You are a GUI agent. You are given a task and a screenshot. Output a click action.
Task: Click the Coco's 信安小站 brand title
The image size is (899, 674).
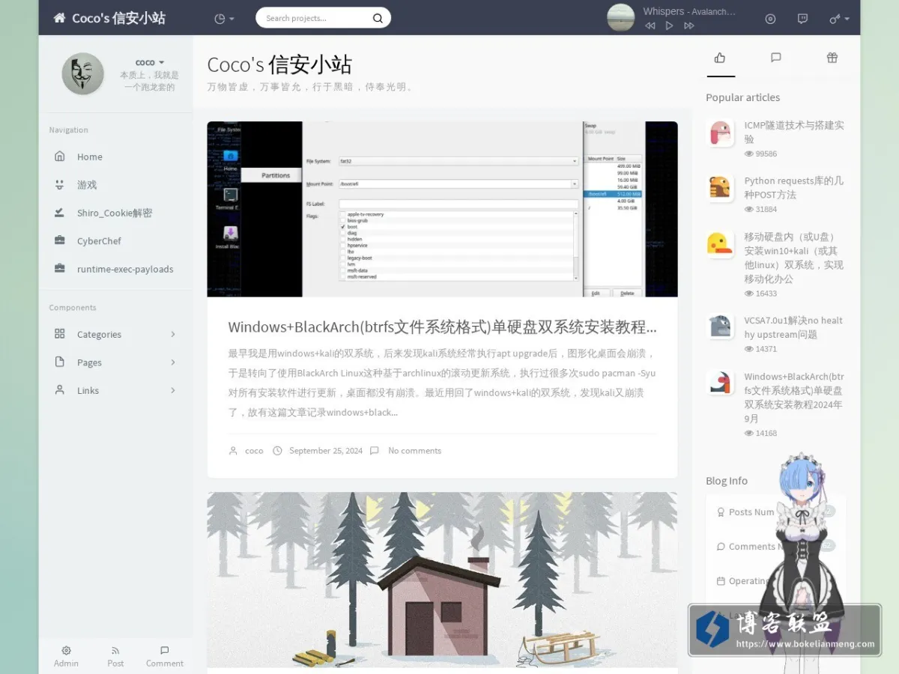pos(118,18)
